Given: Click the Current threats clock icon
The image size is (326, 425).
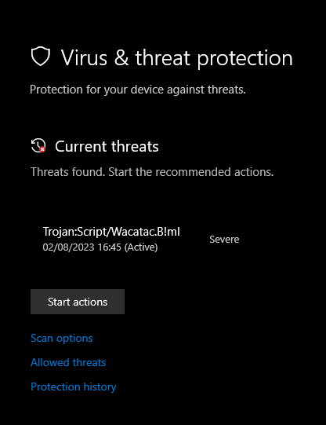Looking at the screenshot, I should point(38,145).
